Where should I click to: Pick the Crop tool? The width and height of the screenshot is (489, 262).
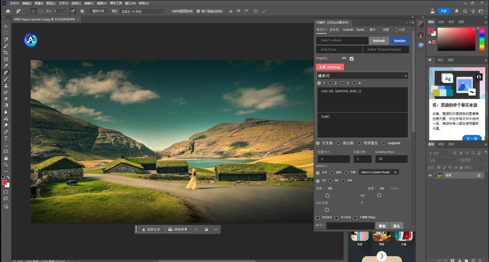coord(6,53)
